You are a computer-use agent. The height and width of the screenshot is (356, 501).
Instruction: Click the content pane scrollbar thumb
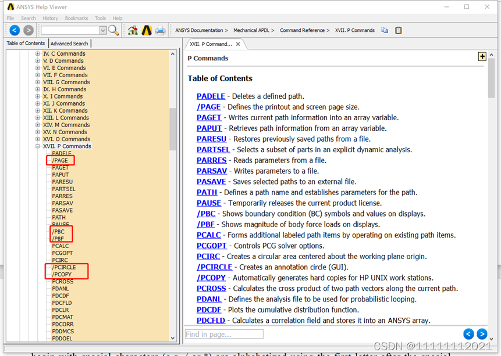click(491, 78)
